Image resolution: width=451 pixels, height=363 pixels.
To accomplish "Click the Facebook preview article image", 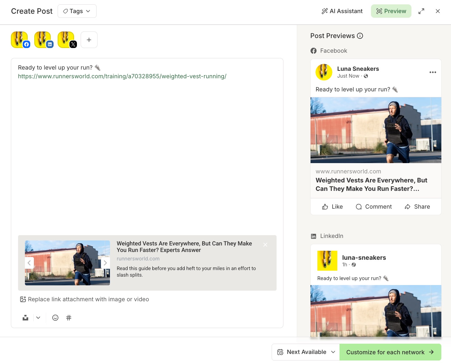I will click(x=376, y=130).
